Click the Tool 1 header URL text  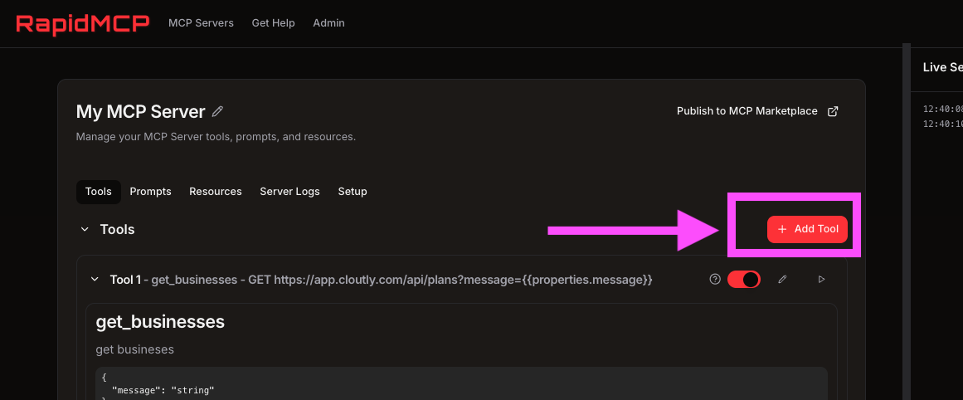pos(463,280)
